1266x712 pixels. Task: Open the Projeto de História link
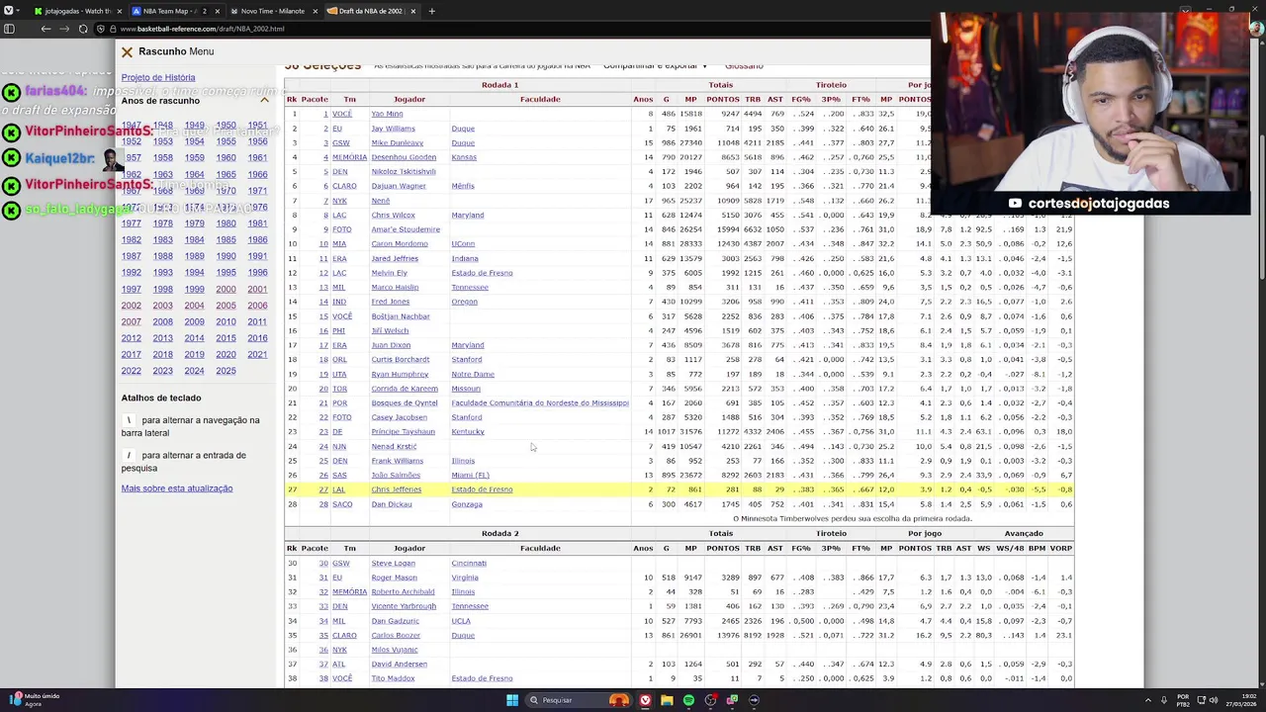[158, 77]
